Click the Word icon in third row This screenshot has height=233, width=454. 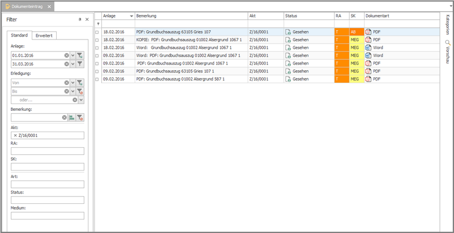(x=368, y=47)
